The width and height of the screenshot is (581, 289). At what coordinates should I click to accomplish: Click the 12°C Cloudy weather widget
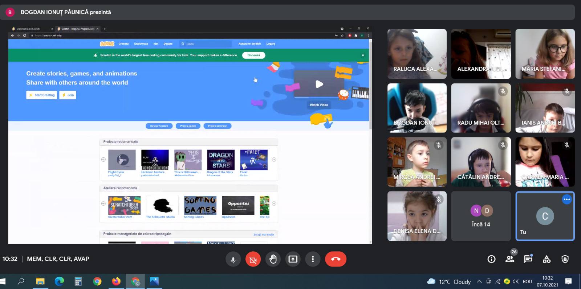449,282
